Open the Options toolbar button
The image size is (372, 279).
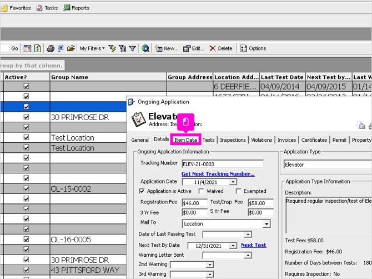[253, 48]
